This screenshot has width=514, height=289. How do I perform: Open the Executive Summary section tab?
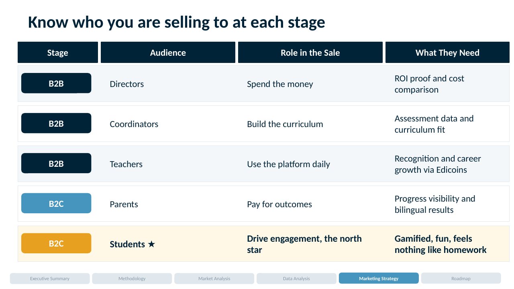point(50,278)
